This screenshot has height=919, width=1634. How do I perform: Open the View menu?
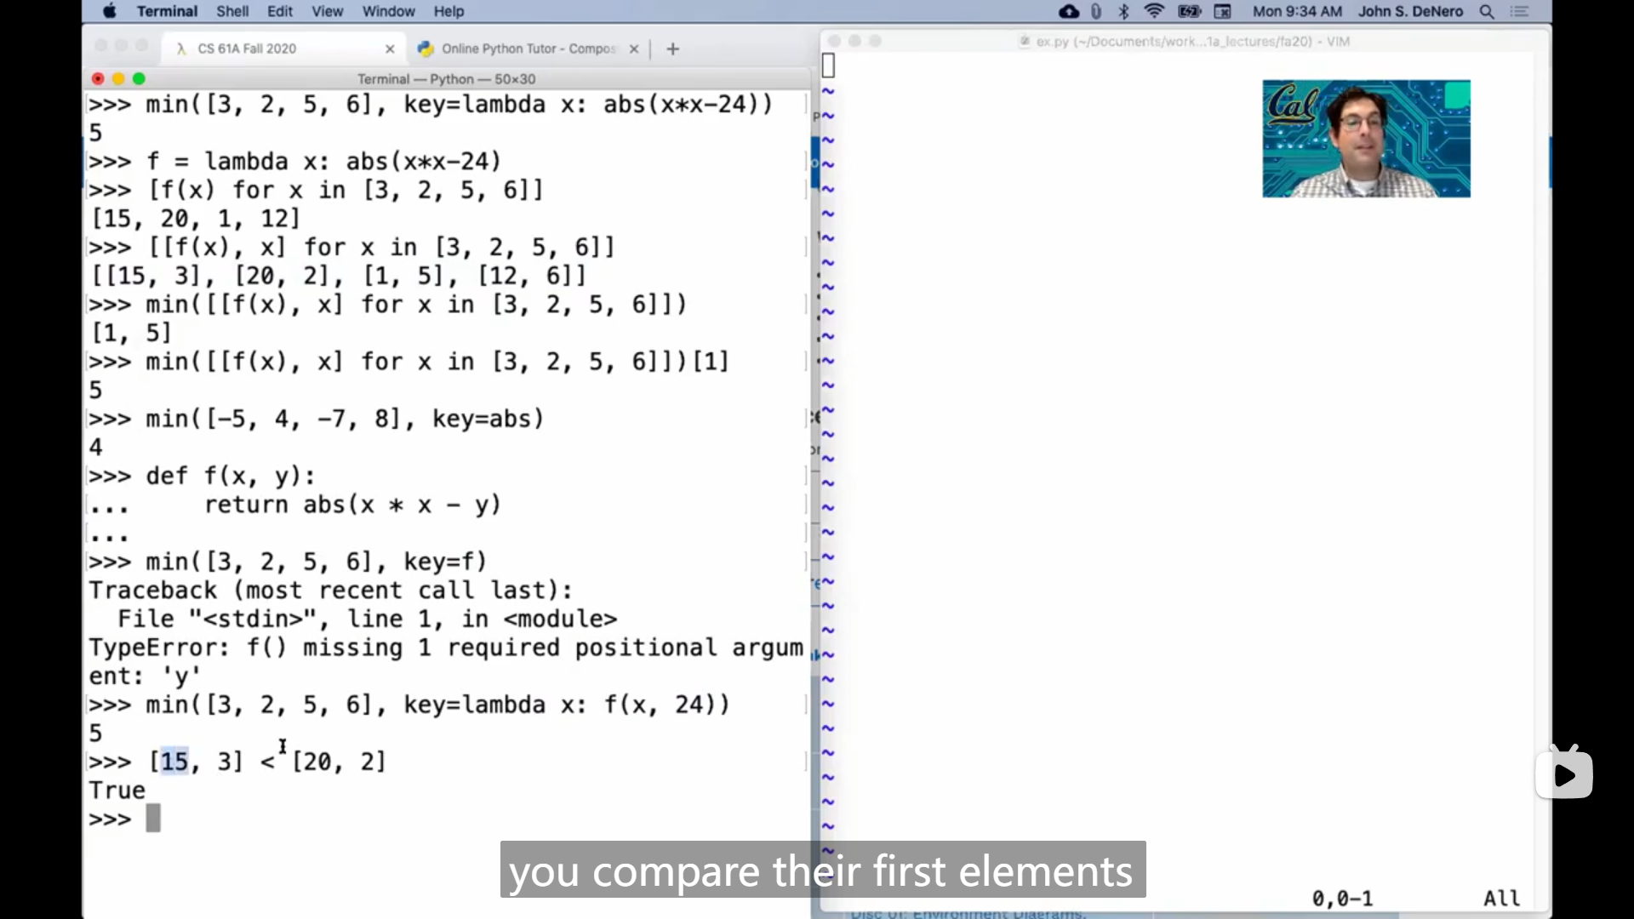(327, 11)
